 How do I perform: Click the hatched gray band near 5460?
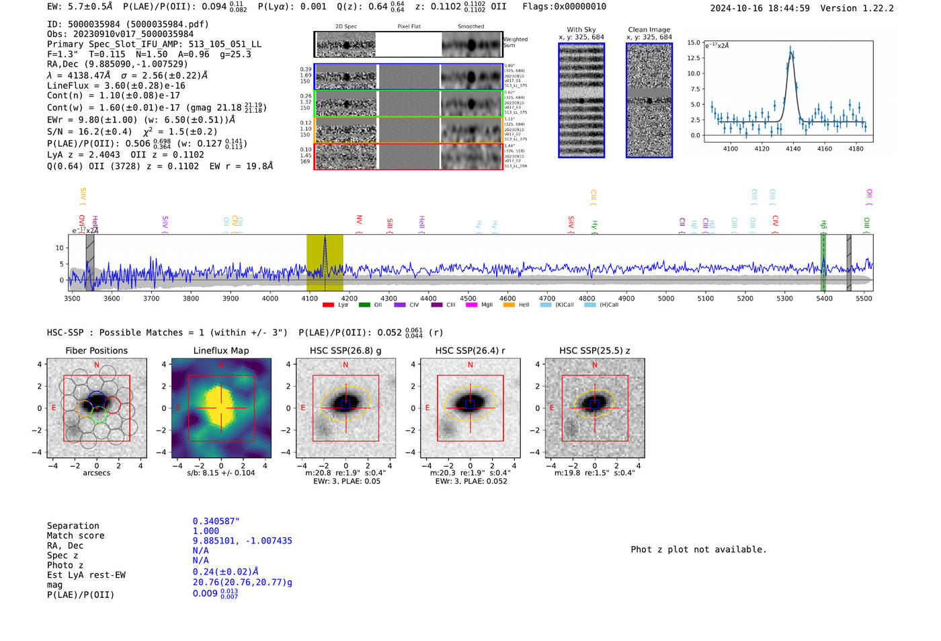tap(849, 263)
